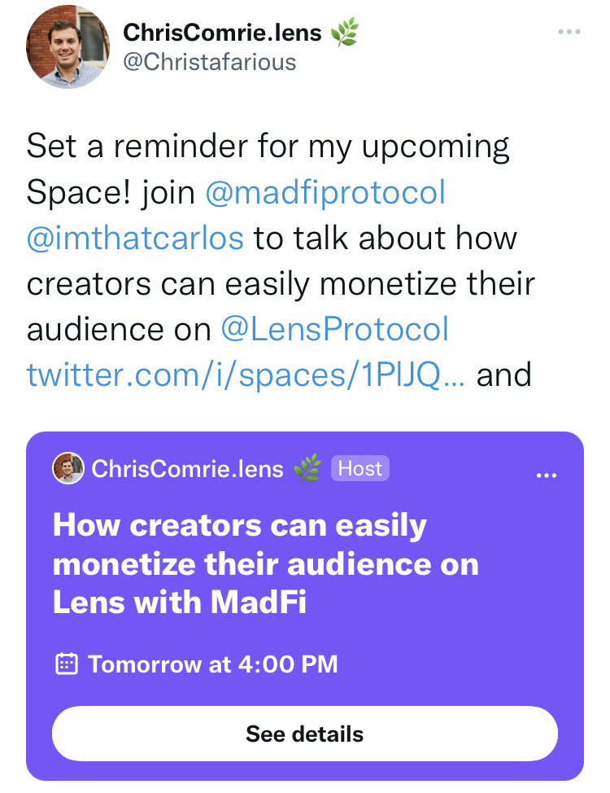Open the @madfiprotocol mention
Viewport: 610px width, 793px height.
click(x=325, y=193)
